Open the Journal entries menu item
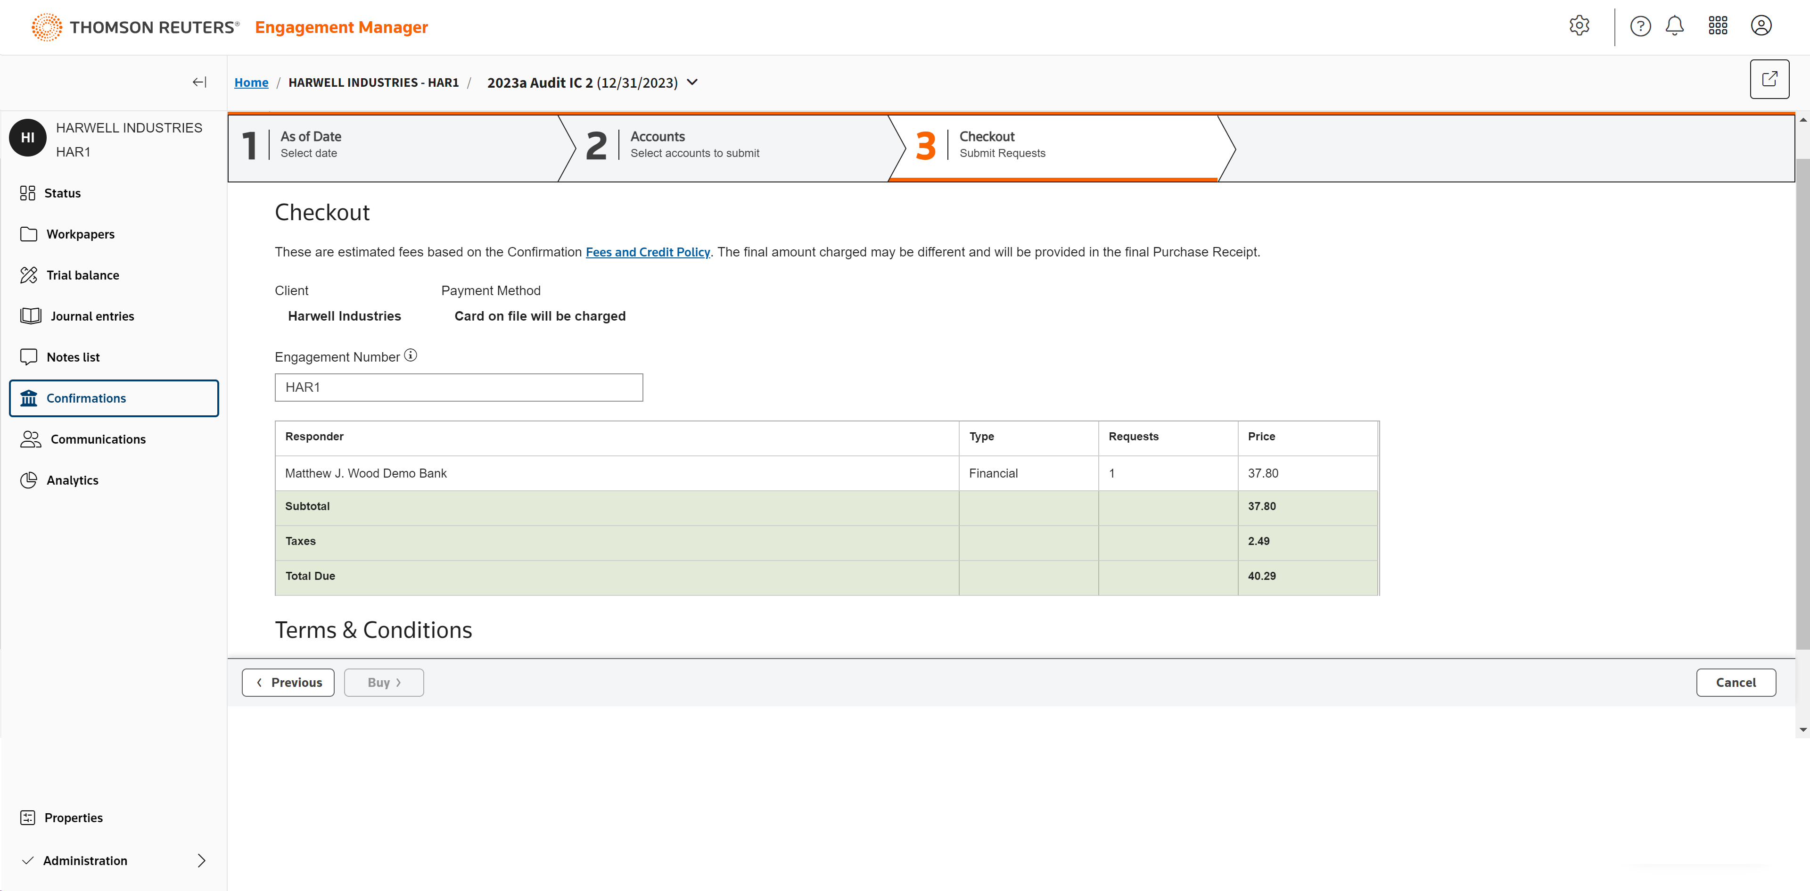Screen dimensions: 1810x891 91,316
